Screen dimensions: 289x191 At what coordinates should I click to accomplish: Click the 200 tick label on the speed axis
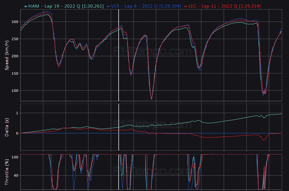15,56
